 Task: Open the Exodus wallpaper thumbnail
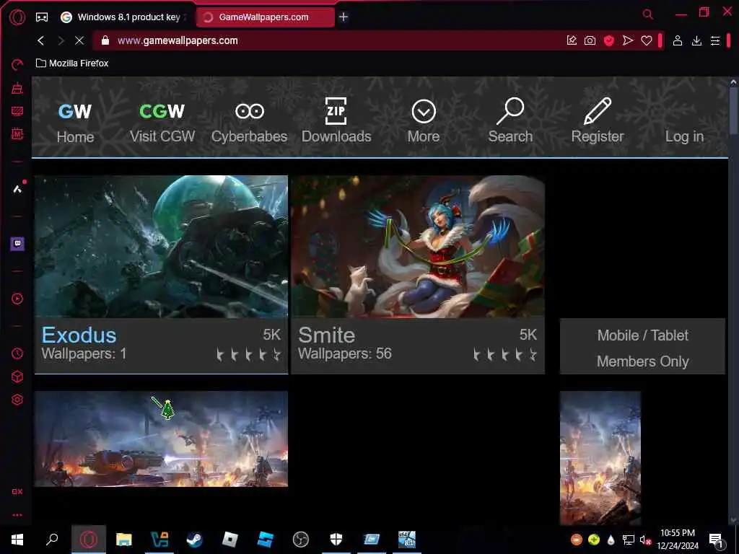tap(161, 247)
